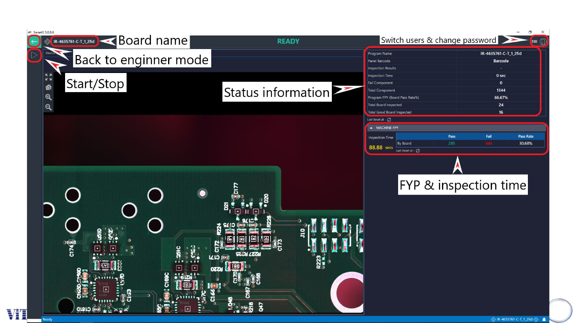The height and width of the screenshot is (323, 575).
Task: Zoom in with the magnifier plus icon
Action: tap(48, 97)
